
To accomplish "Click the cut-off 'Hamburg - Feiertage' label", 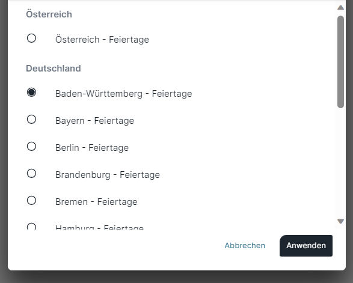I will 99,227.
